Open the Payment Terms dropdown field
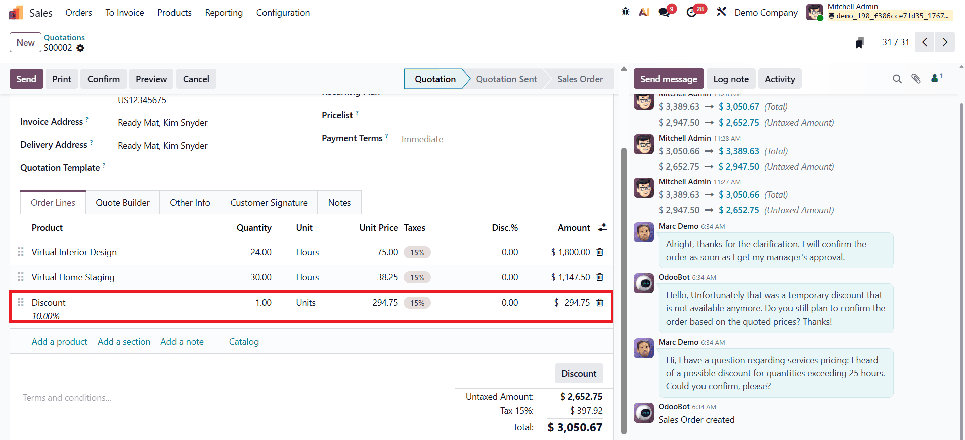This screenshot has height=440, width=965. [x=501, y=139]
